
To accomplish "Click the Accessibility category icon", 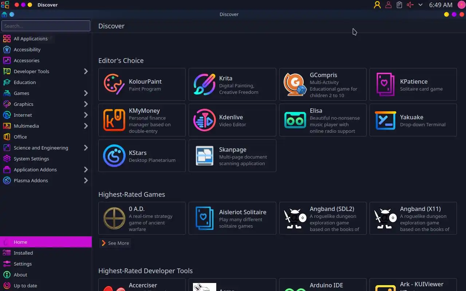I will click(7, 49).
